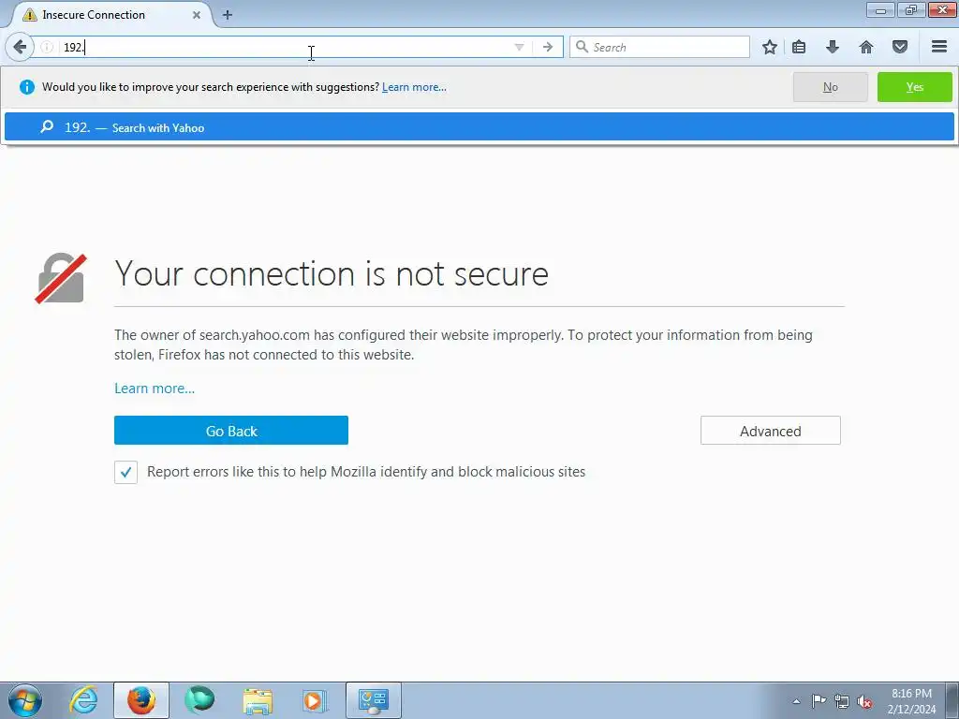Click the Windows Start orb

tap(25, 700)
